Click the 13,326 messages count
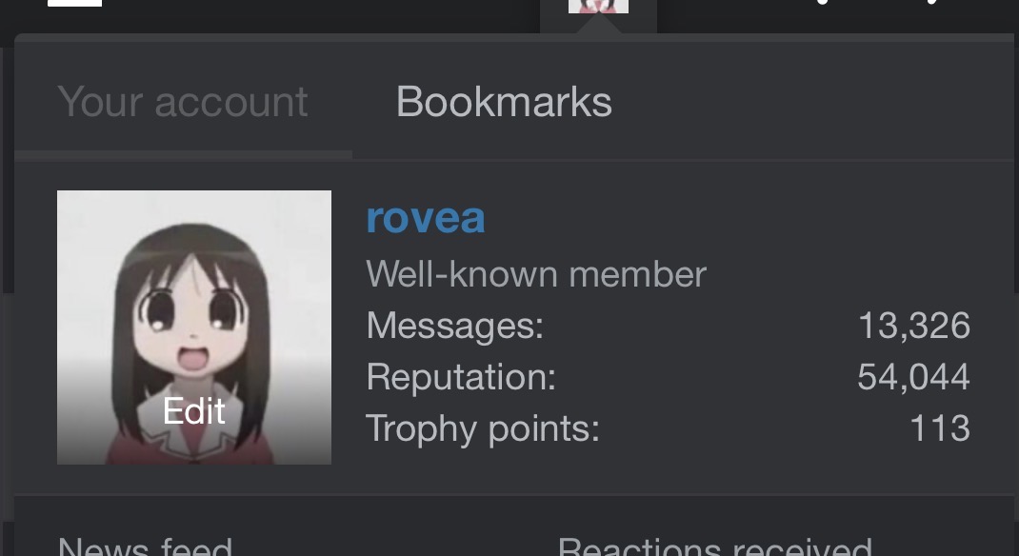The image size is (1019, 556). (x=913, y=326)
